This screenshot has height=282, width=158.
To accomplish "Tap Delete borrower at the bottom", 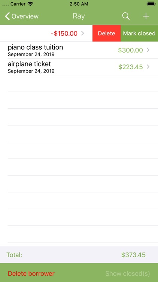I will pyautogui.click(x=31, y=274).
